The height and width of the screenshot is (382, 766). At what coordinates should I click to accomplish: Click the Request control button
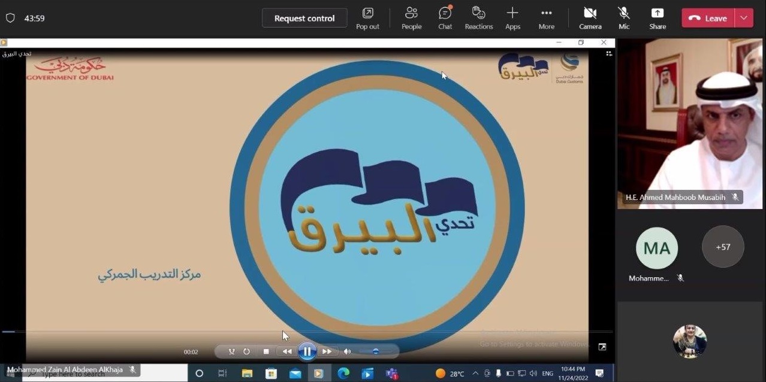pos(304,18)
